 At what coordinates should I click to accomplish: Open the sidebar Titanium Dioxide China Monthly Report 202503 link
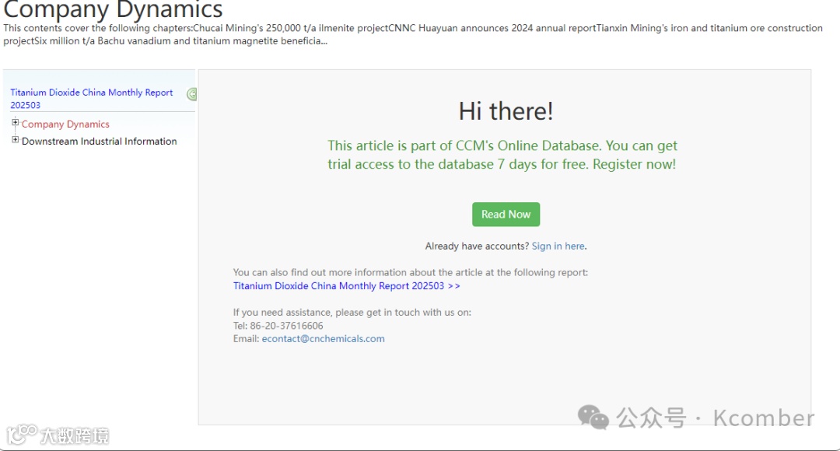tap(92, 99)
